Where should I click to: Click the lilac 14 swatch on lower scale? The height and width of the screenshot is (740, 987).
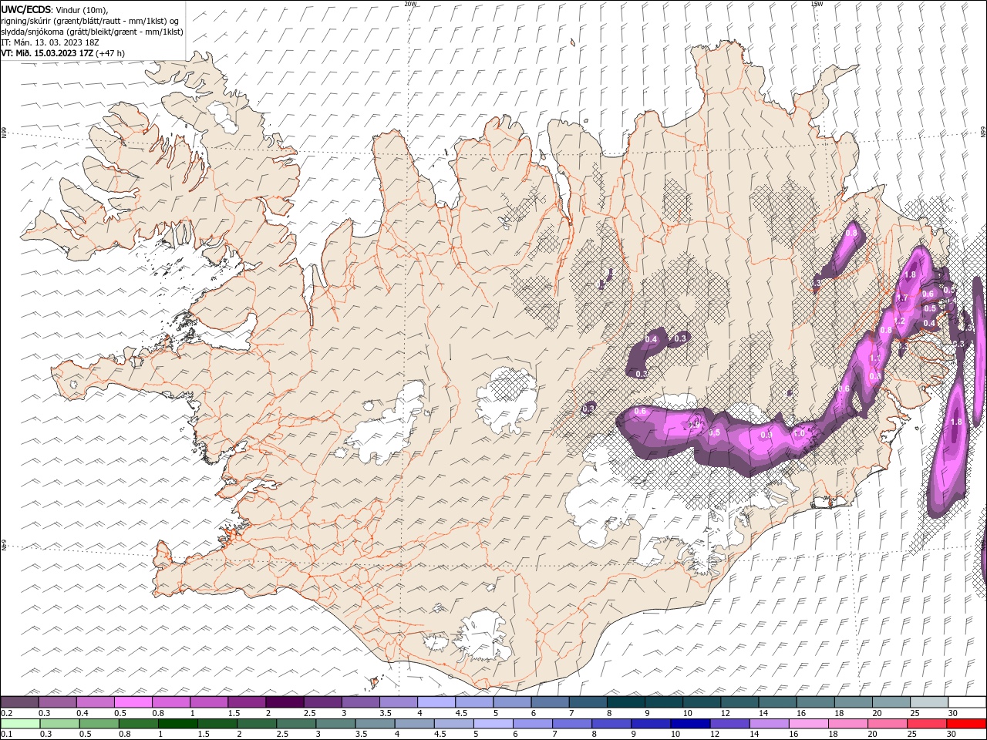pos(770,724)
